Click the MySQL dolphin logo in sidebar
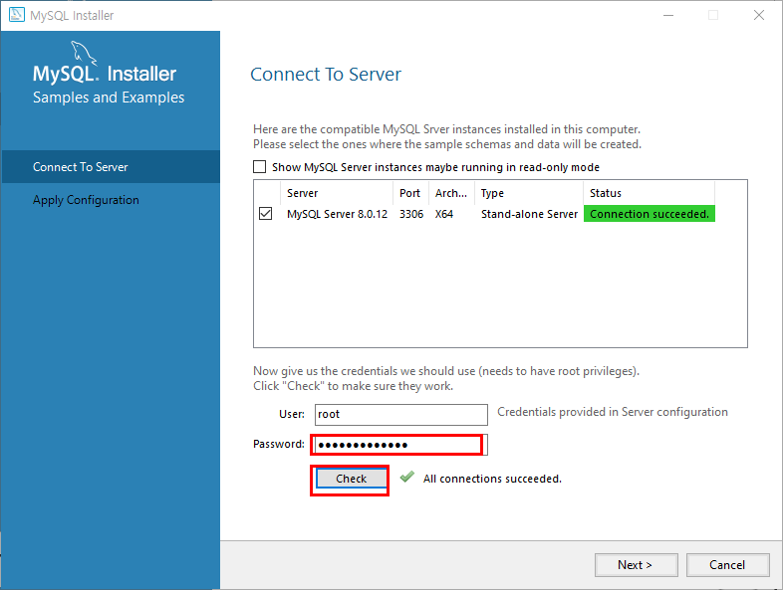The width and height of the screenshot is (783, 590). pos(84,53)
